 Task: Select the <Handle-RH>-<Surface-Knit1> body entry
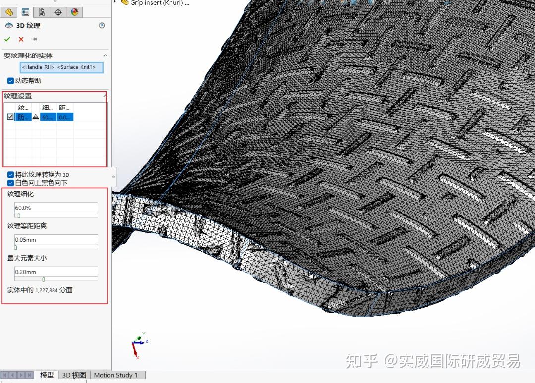61,67
